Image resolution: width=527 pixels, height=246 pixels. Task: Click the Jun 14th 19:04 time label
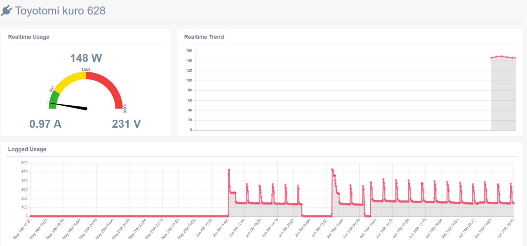pos(434,229)
